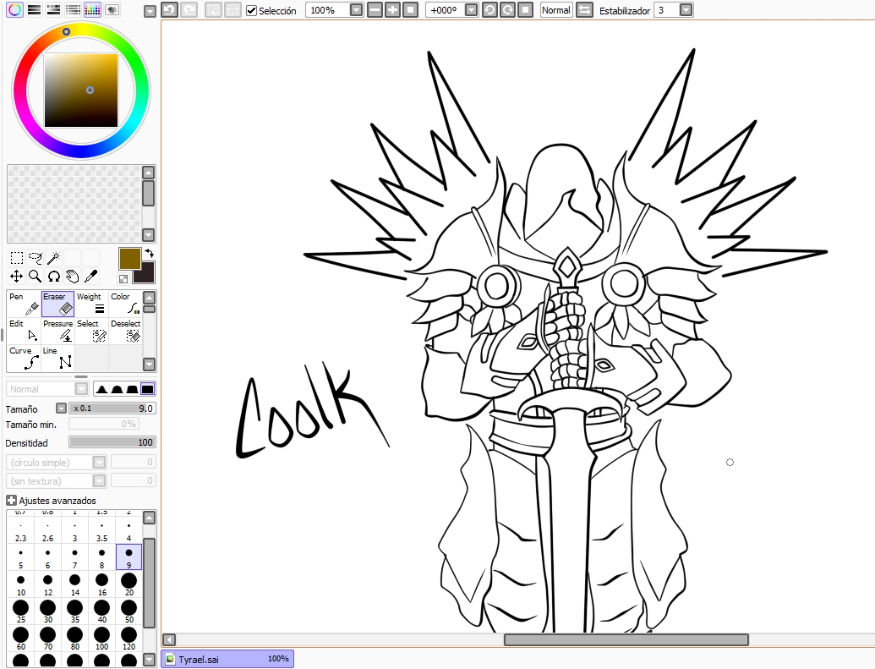Viewport: 875px width, 669px height.
Task: Toggle the RGB sliders panel icon
Action: (x=34, y=9)
